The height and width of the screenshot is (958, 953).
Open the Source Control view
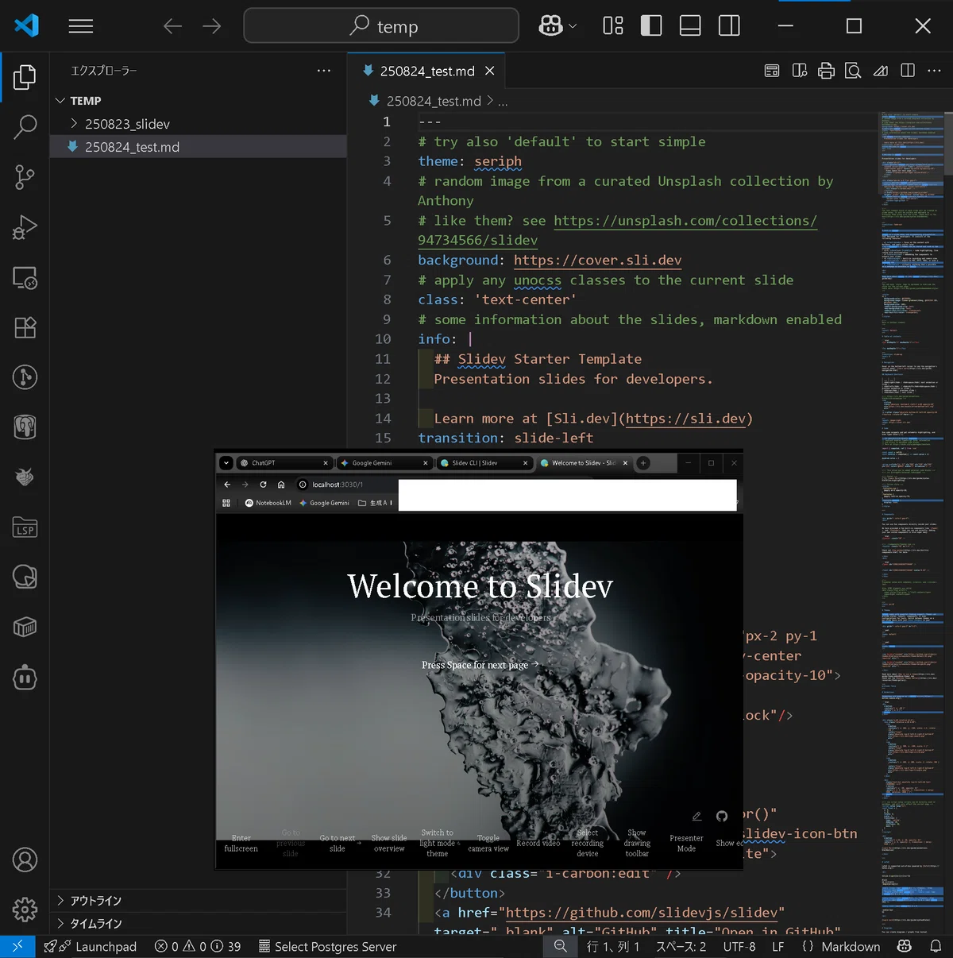(25, 177)
